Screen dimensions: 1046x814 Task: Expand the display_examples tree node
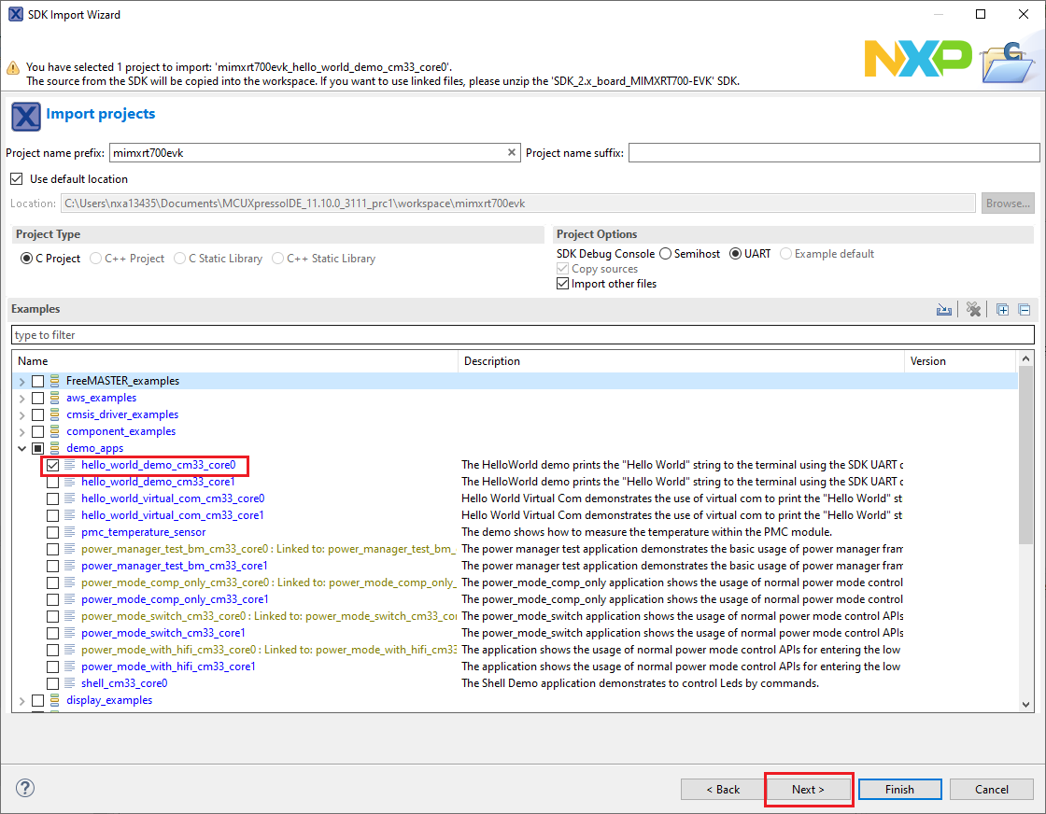pos(21,700)
